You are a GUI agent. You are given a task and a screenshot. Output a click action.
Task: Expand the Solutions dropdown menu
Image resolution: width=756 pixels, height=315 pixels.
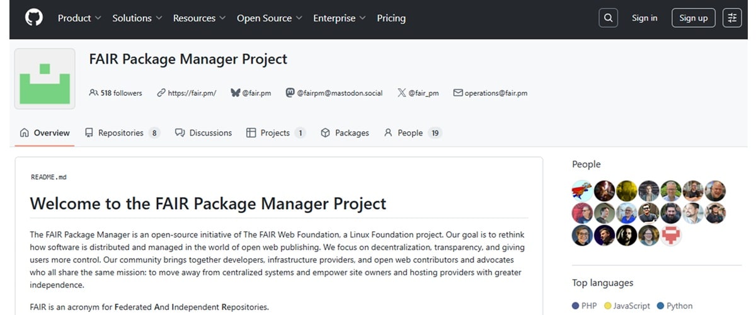pyautogui.click(x=137, y=18)
